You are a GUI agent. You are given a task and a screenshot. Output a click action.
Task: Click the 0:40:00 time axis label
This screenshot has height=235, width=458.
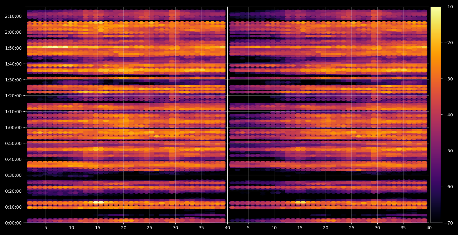click(13, 159)
